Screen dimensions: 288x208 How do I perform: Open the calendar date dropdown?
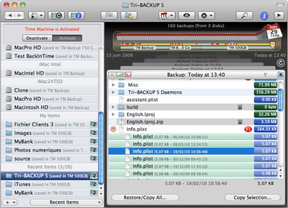click(x=167, y=16)
